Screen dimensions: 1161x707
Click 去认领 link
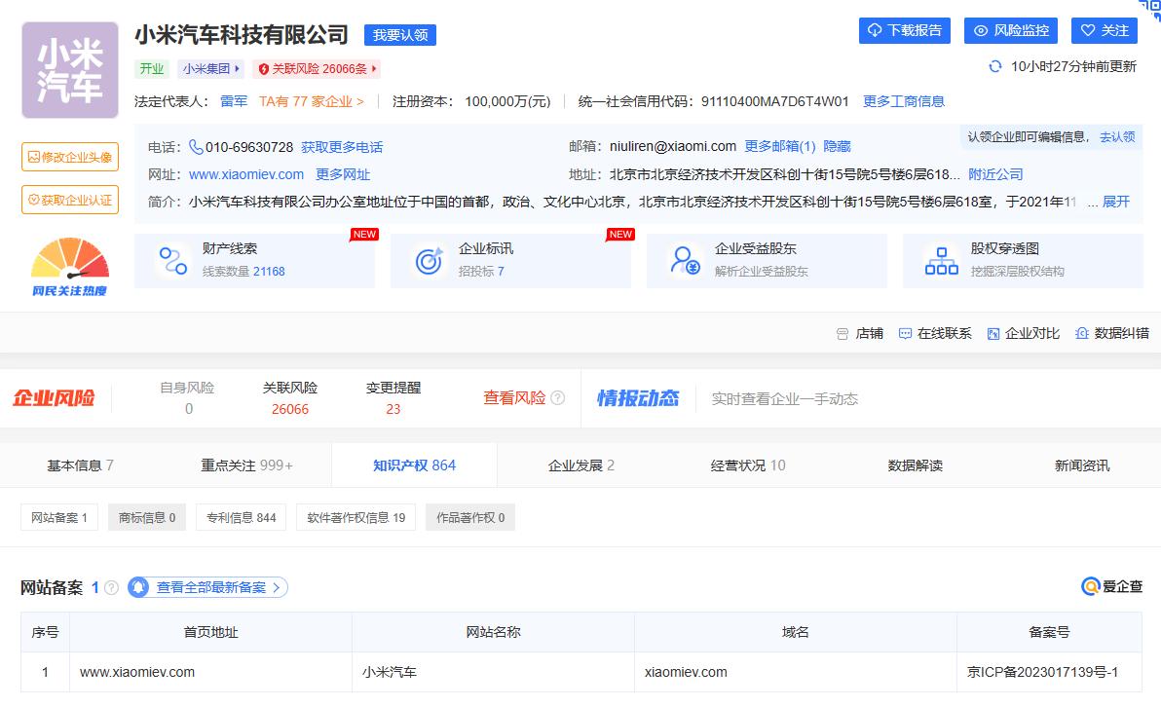[1117, 136]
